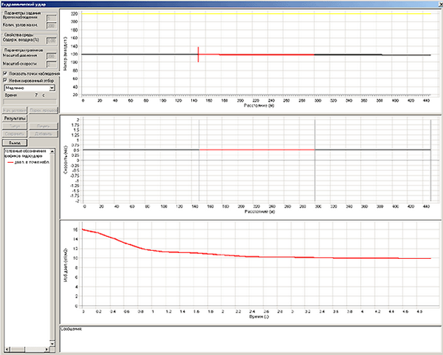Image resolution: width=443 pixels, height=355 pixels.
Task: Toggle the 'Показать точки наблюдения' checkbox
Action: tap(6, 73)
